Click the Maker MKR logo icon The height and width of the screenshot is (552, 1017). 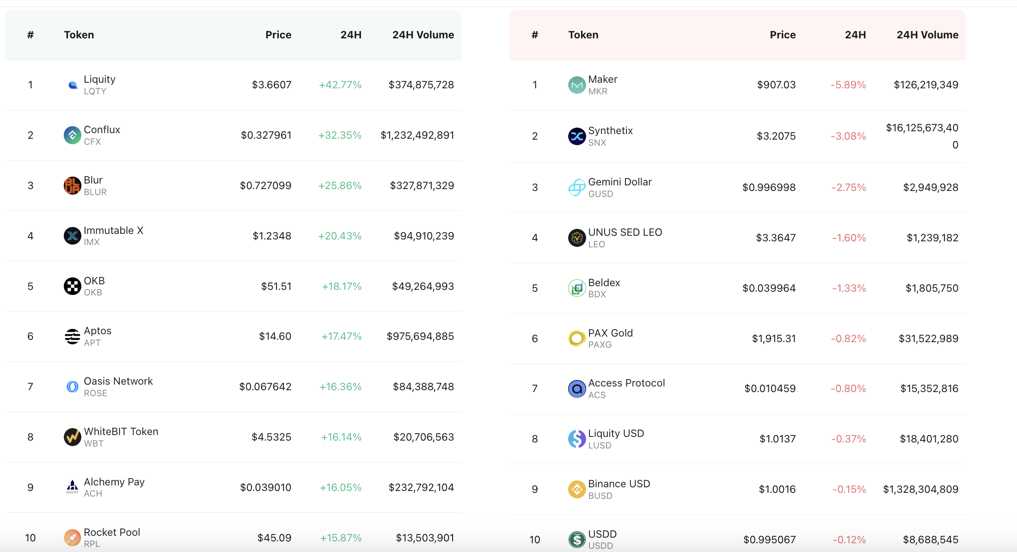[x=577, y=85]
